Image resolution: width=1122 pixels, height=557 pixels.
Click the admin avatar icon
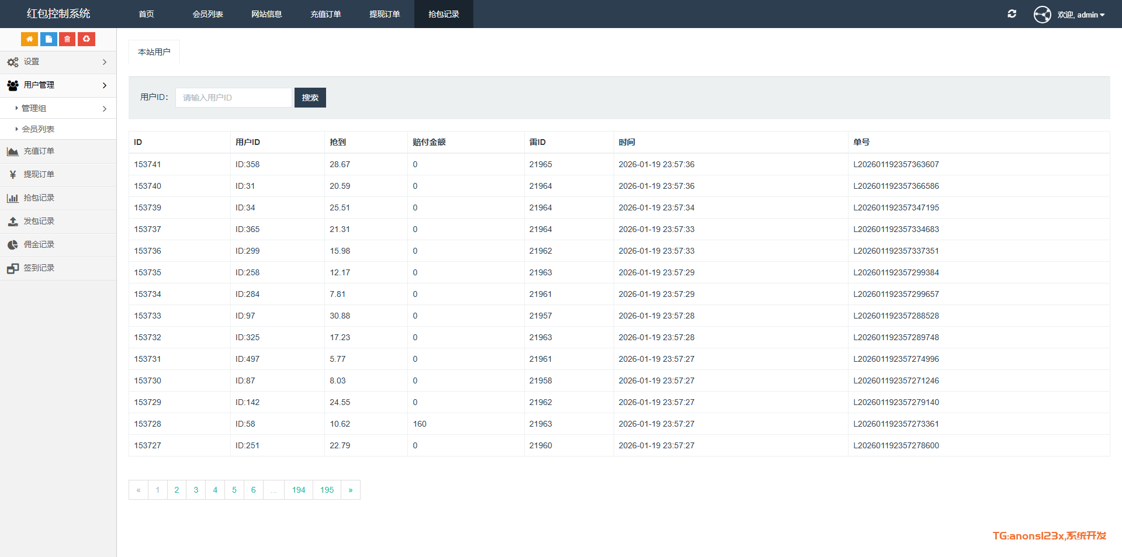pos(1042,14)
